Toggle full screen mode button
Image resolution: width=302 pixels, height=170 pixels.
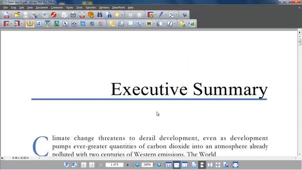tap(235, 165)
